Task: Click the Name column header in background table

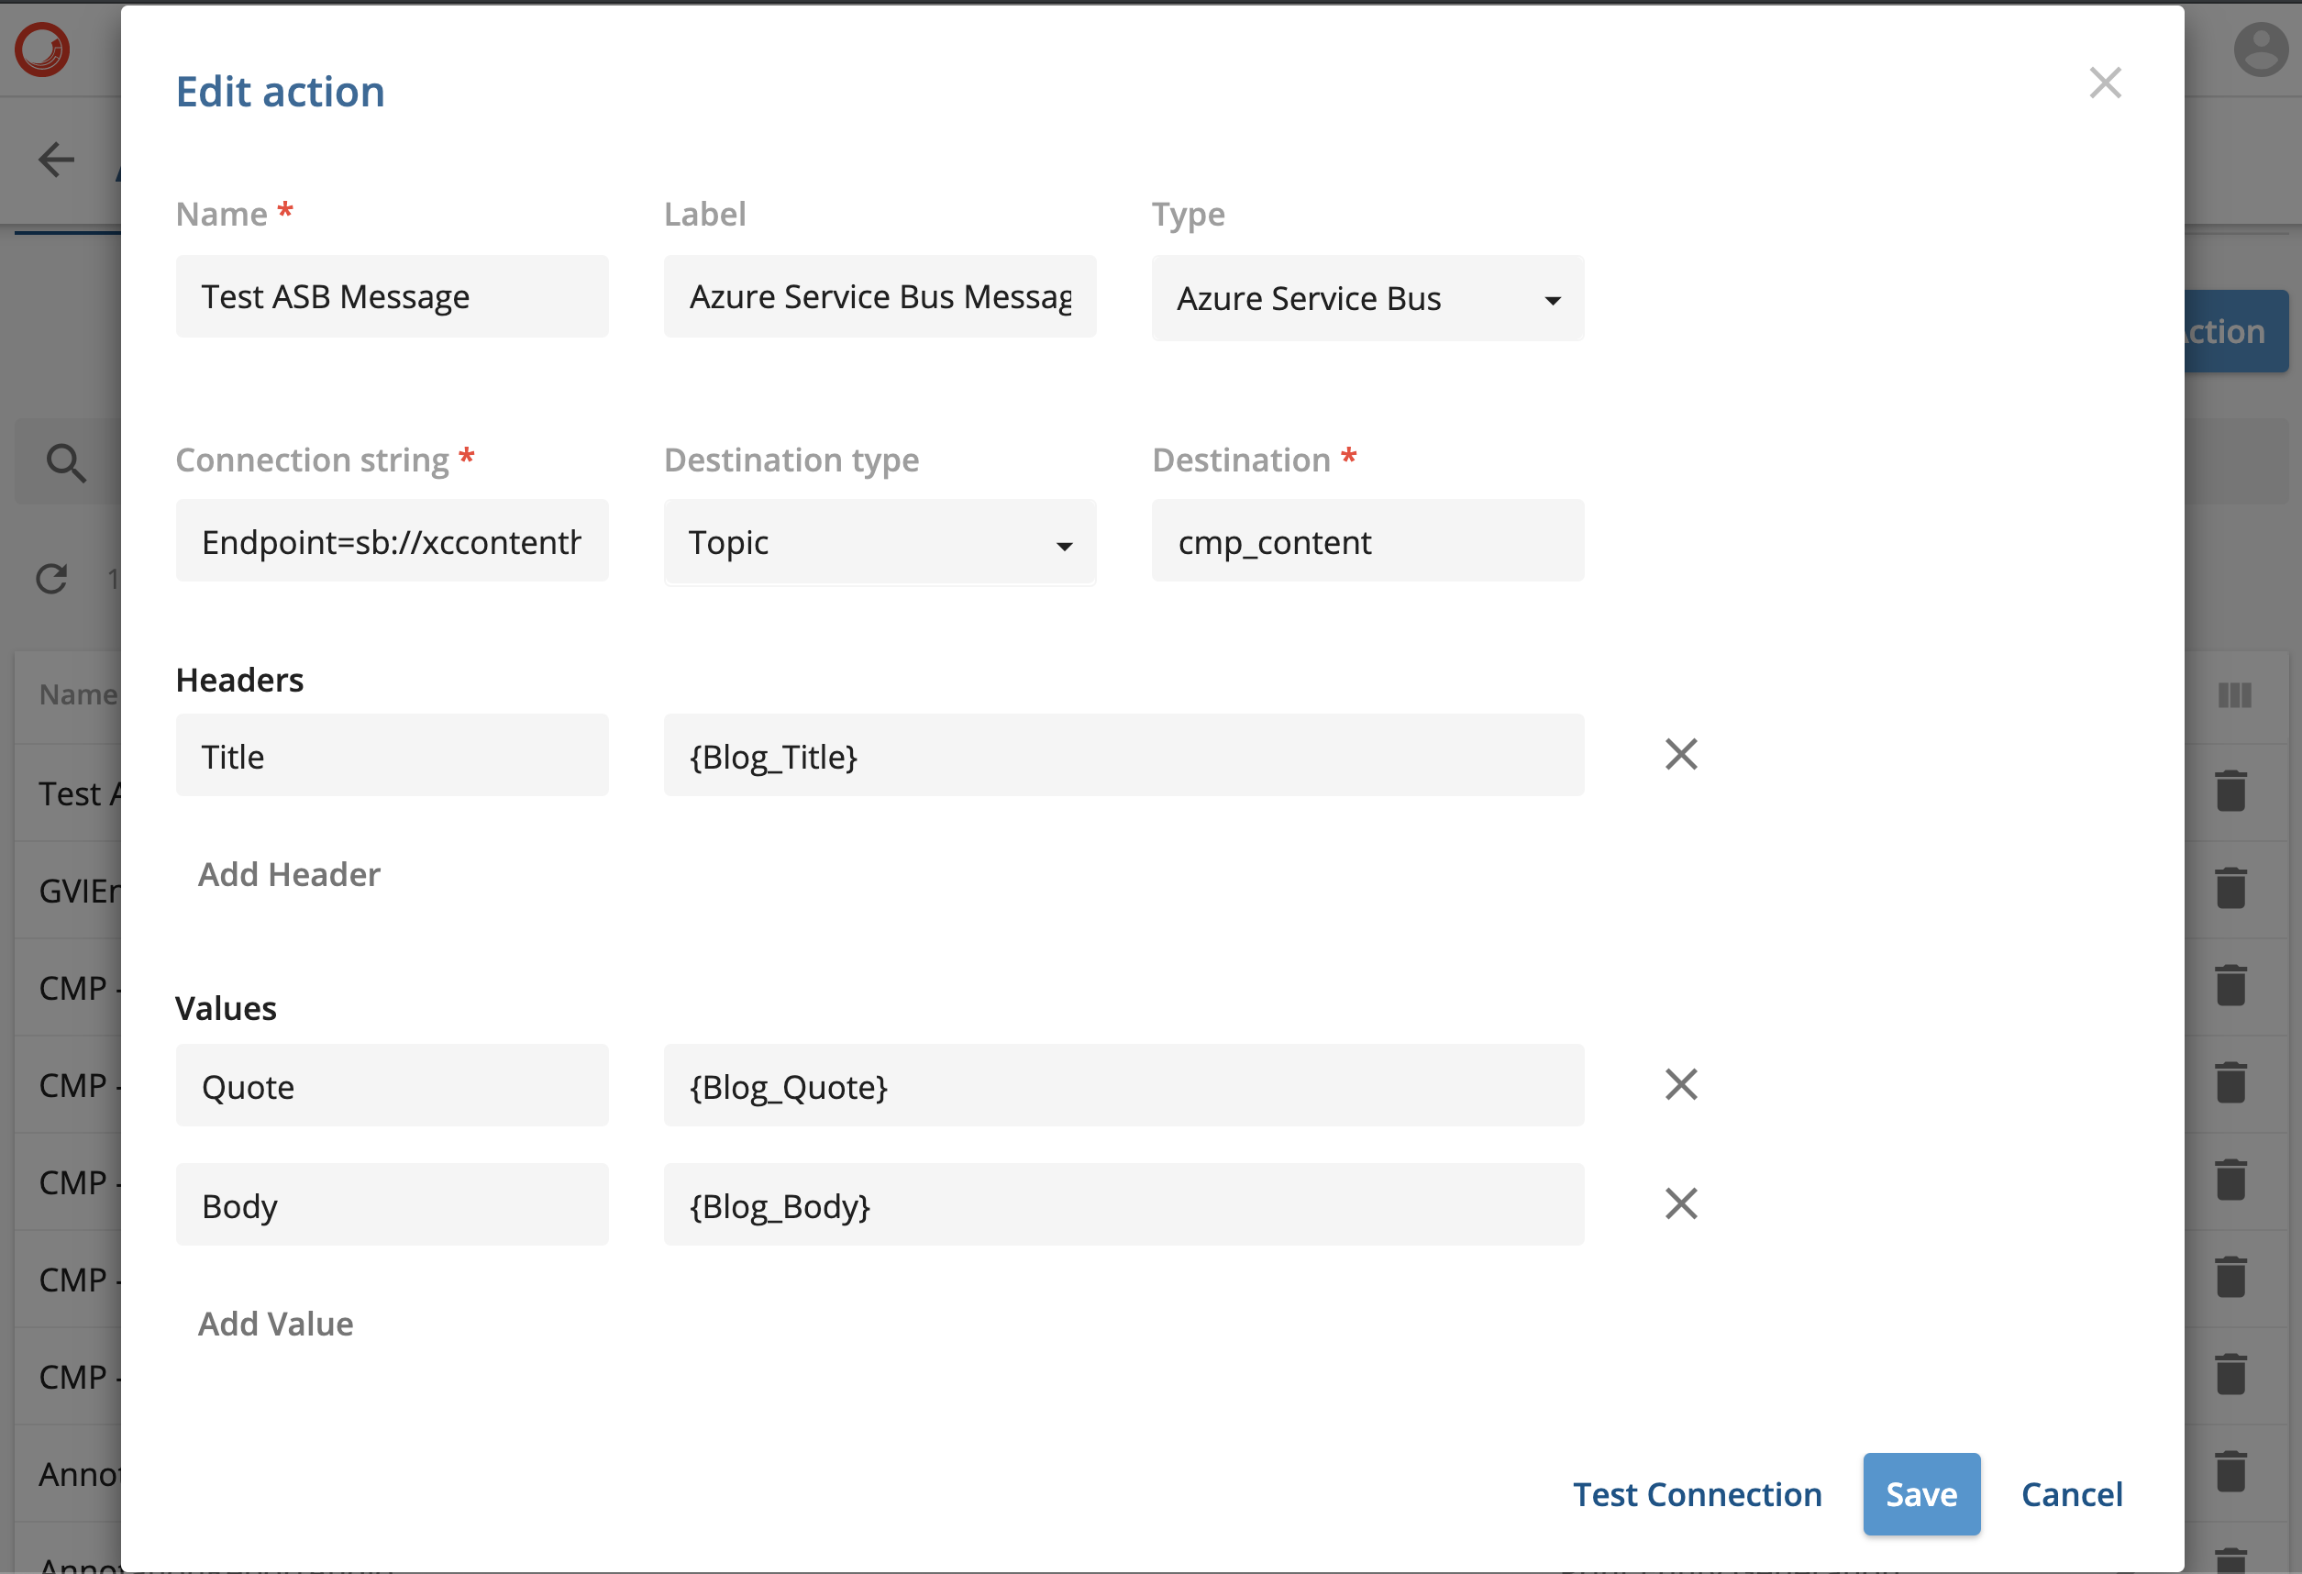Action: coord(77,695)
